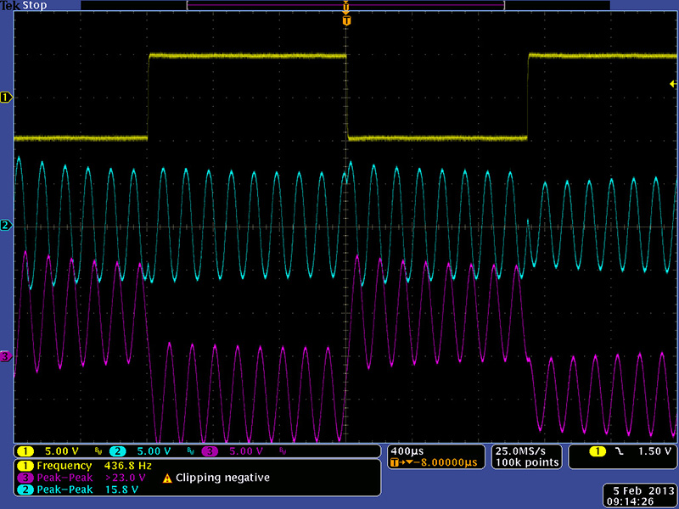679x509 pixels.
Task: Click channel 3 Peak-Peak measurement
Action: tap(85, 478)
